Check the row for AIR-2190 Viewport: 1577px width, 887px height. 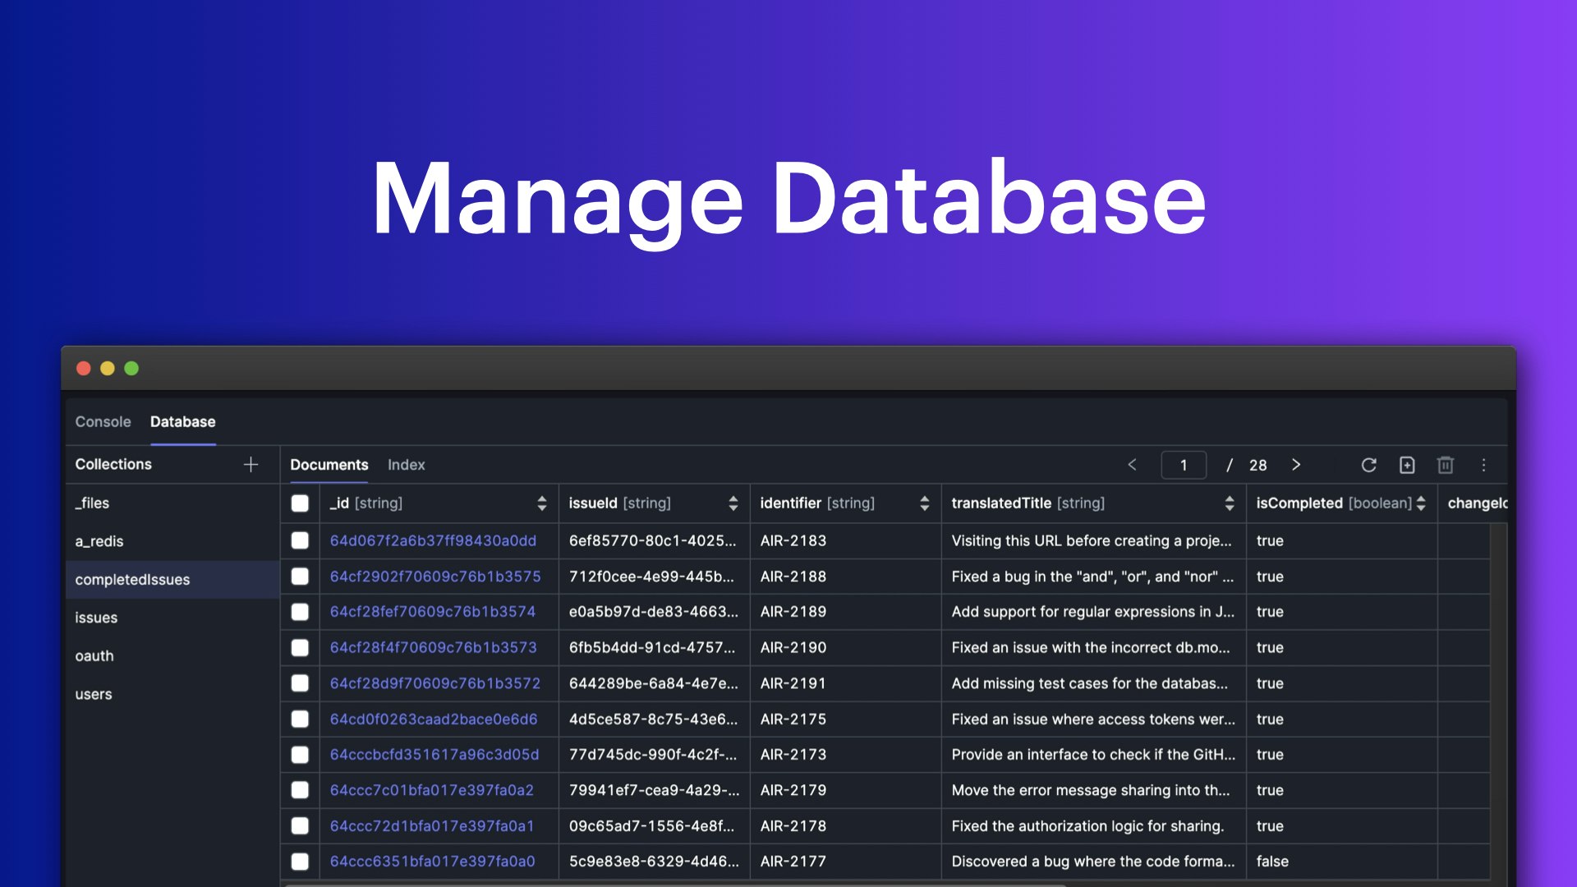pyautogui.click(x=300, y=648)
